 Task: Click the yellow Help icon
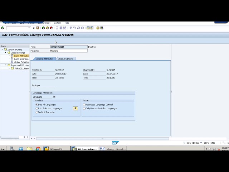point(98,28)
